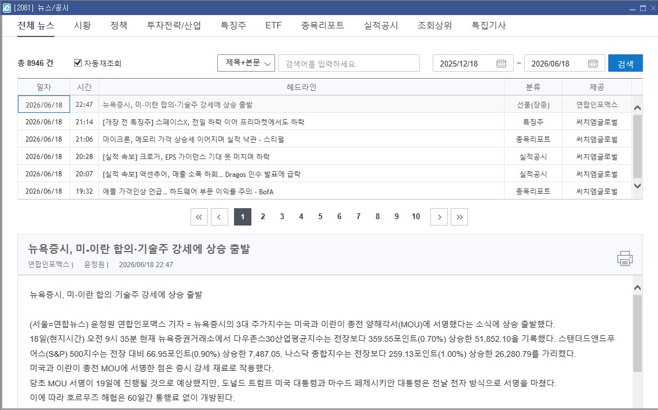This screenshot has height=410, width=658.
Task: Switch to the 특집기사 tab
Action: tap(488, 25)
